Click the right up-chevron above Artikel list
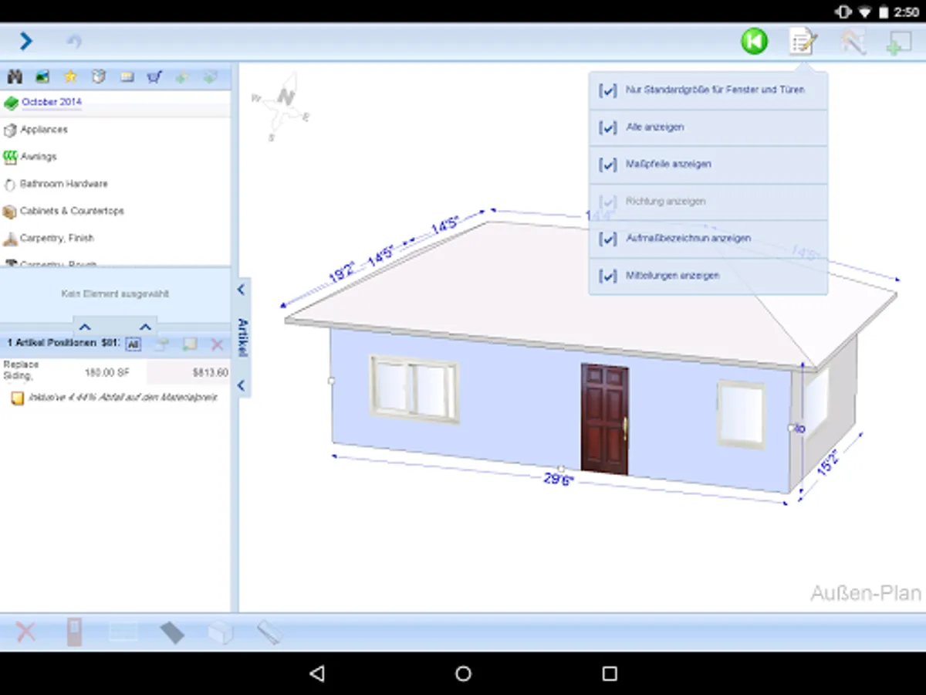926x695 pixels. (145, 327)
